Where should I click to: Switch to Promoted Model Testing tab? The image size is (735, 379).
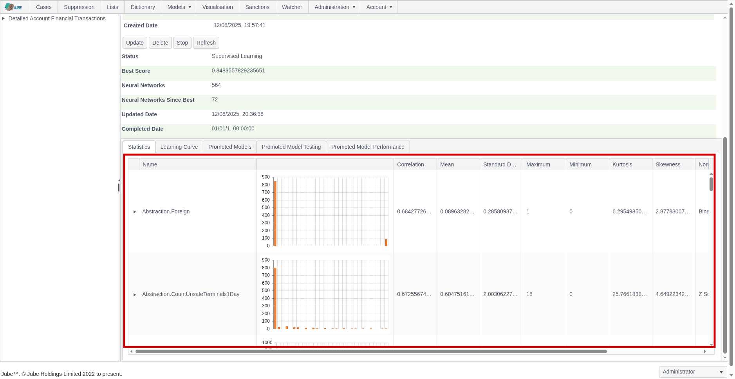coord(291,147)
